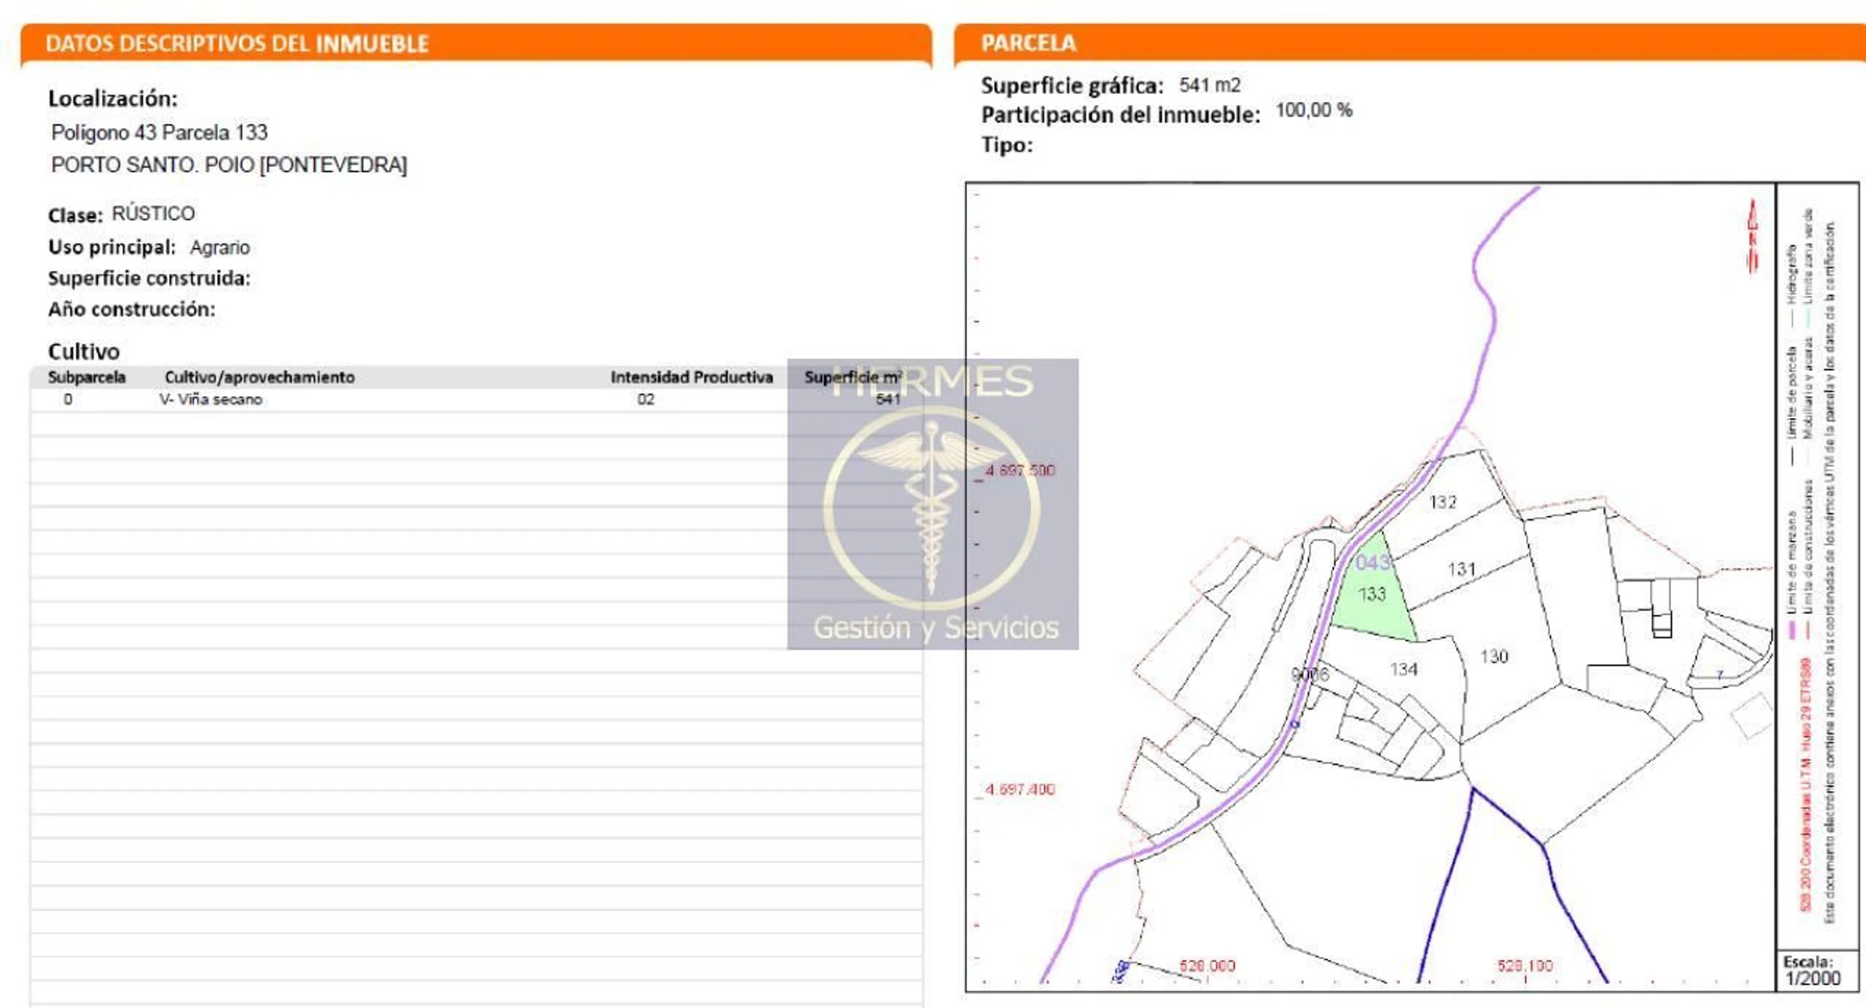Click the Parcela section header
1866x1008 pixels.
tap(1028, 44)
